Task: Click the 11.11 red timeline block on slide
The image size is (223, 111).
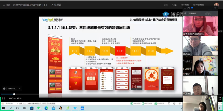Action: coord(120,51)
